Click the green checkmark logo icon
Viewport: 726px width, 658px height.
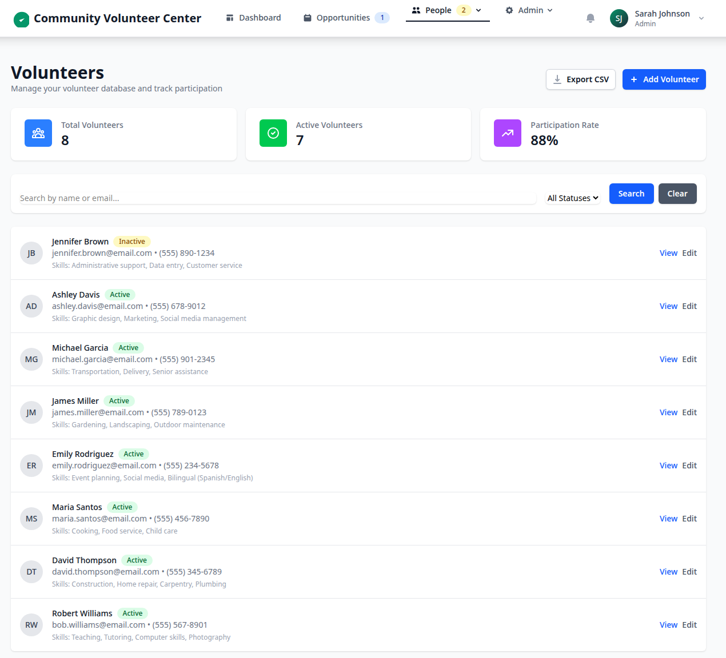[21, 18]
